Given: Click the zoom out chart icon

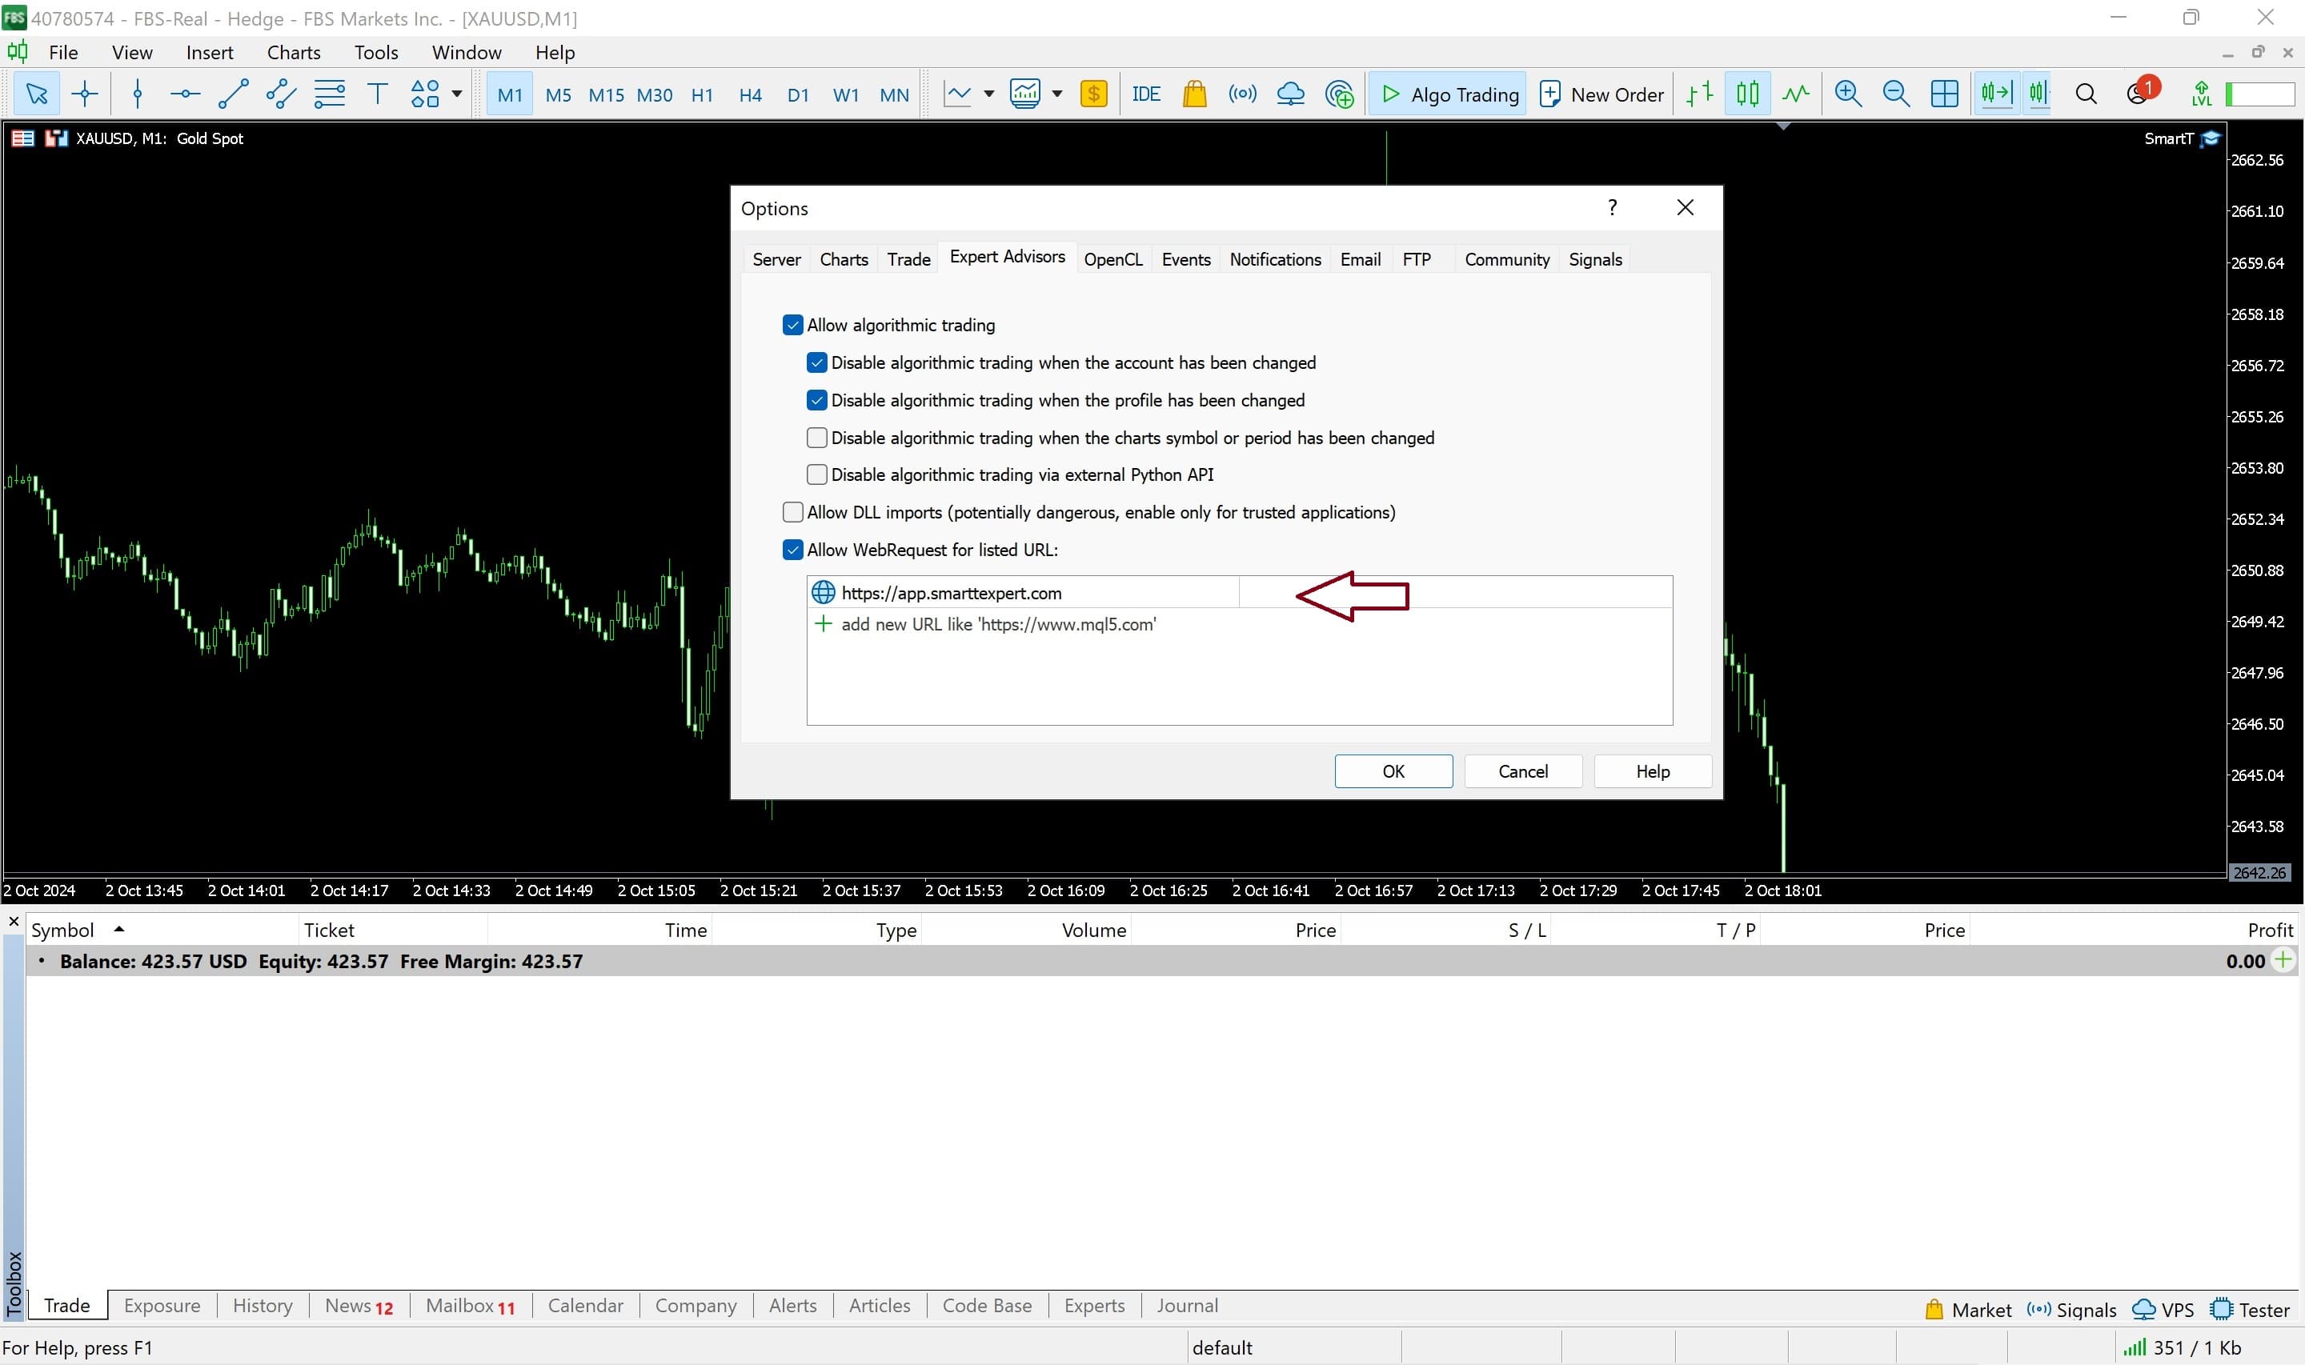Looking at the screenshot, I should (1895, 93).
